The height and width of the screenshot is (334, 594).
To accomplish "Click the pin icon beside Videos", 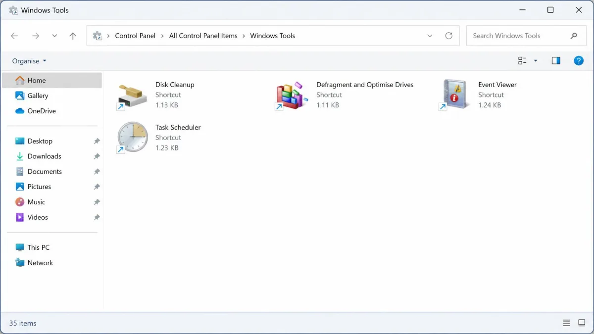I will tap(97, 217).
